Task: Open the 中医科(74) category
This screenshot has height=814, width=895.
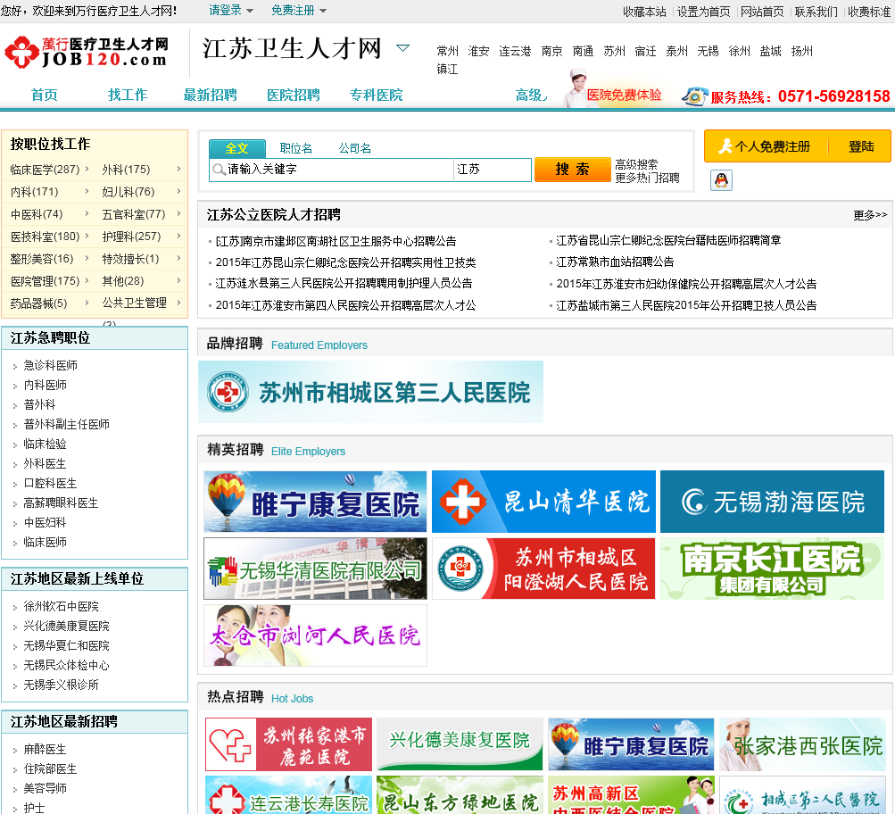Action: [37, 214]
